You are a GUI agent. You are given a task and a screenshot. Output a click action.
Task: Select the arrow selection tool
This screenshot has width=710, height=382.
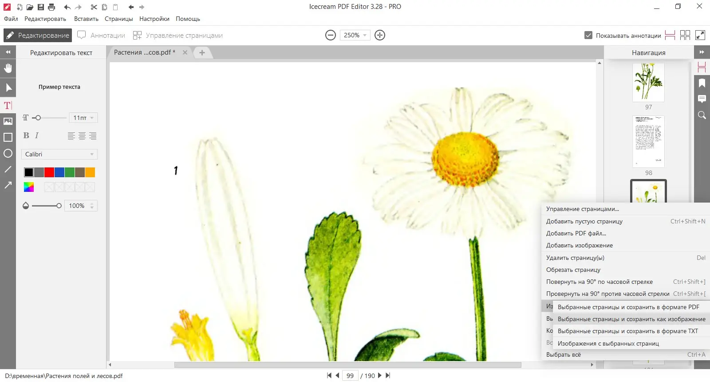click(x=8, y=88)
